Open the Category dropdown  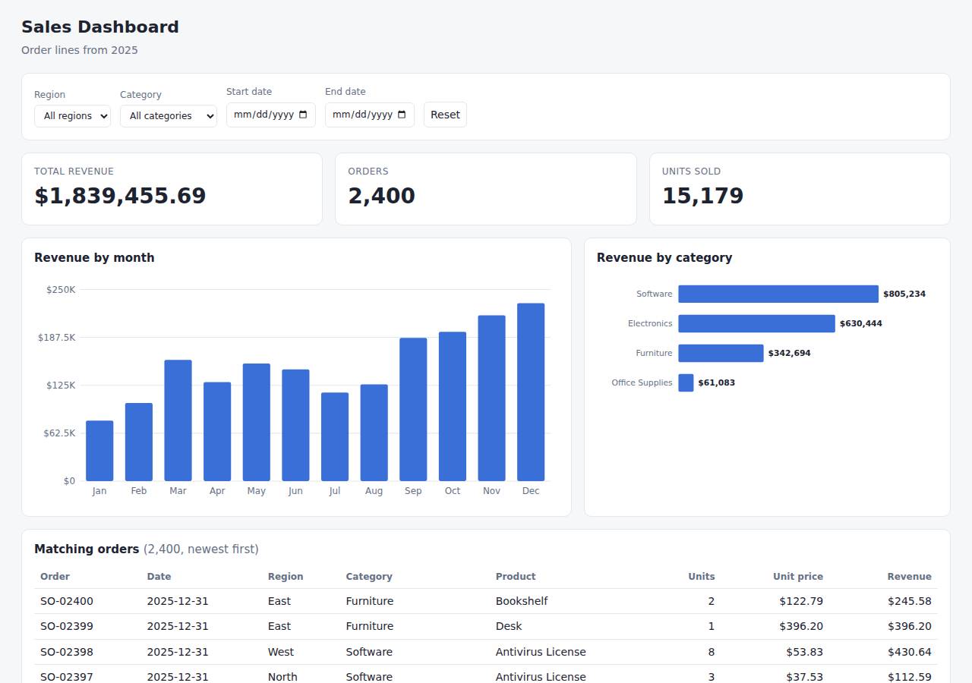pyautogui.click(x=169, y=116)
